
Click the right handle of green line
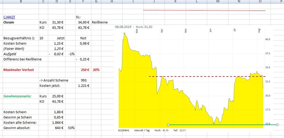pyautogui.click(x=277, y=125)
